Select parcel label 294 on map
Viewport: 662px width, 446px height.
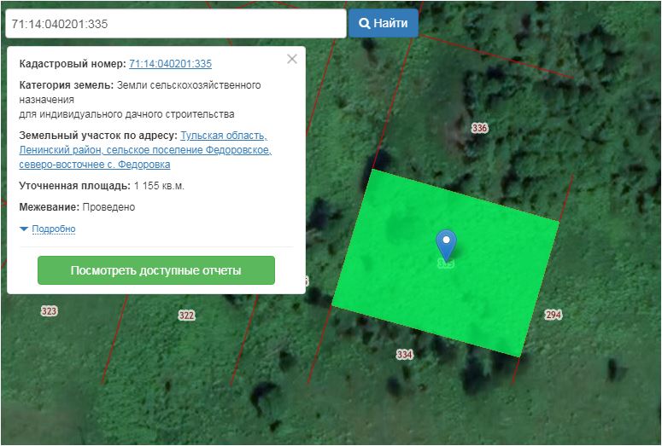(x=553, y=315)
